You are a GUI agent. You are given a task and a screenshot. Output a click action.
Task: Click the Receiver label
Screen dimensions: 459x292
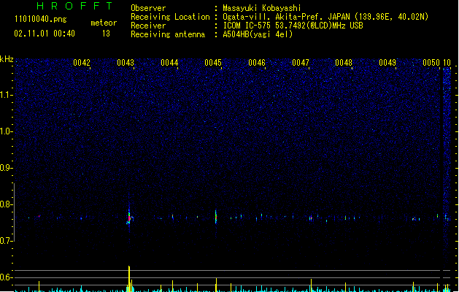pyautogui.click(x=148, y=26)
